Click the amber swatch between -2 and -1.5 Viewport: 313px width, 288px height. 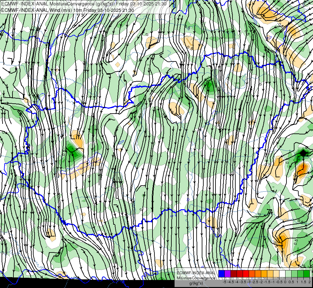(x=264, y=274)
